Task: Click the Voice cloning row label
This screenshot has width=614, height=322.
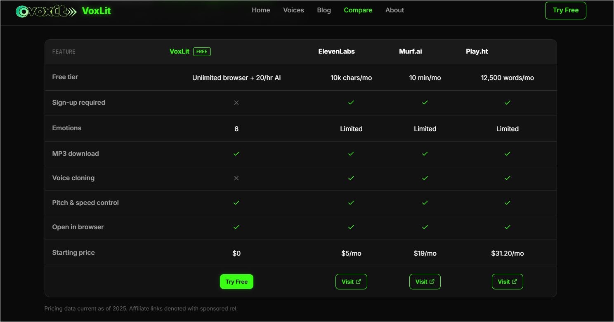Action: [73, 178]
